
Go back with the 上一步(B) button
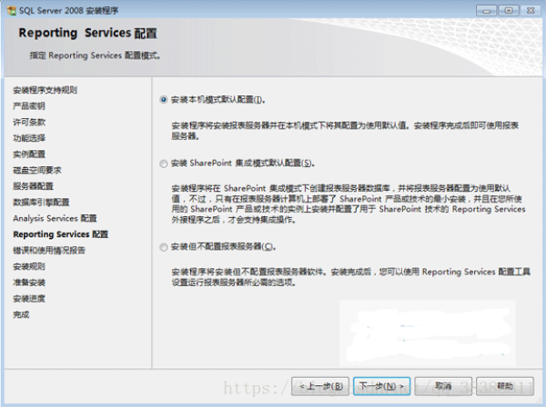click(320, 386)
